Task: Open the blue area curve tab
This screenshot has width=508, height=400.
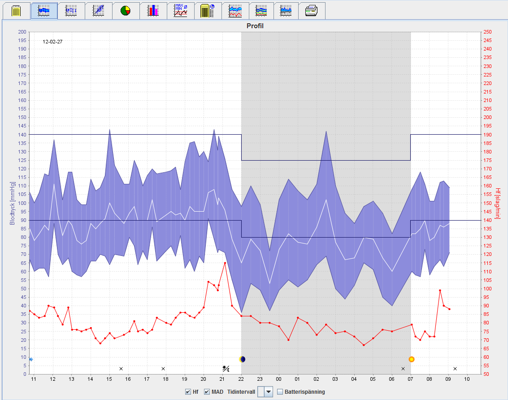Action: click(x=286, y=11)
